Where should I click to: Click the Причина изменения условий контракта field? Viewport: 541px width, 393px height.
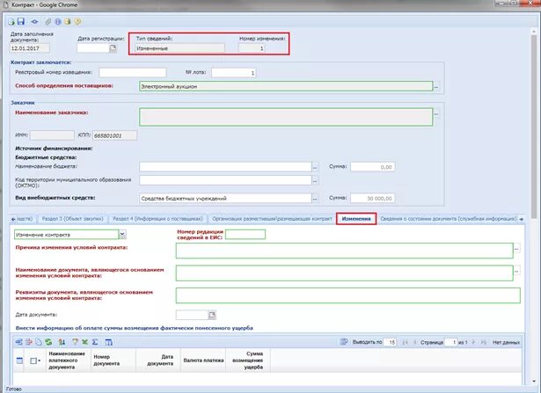pyautogui.click(x=344, y=251)
